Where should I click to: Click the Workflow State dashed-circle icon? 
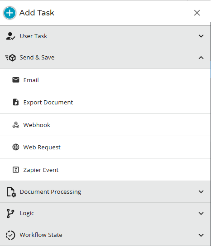pos(10,235)
